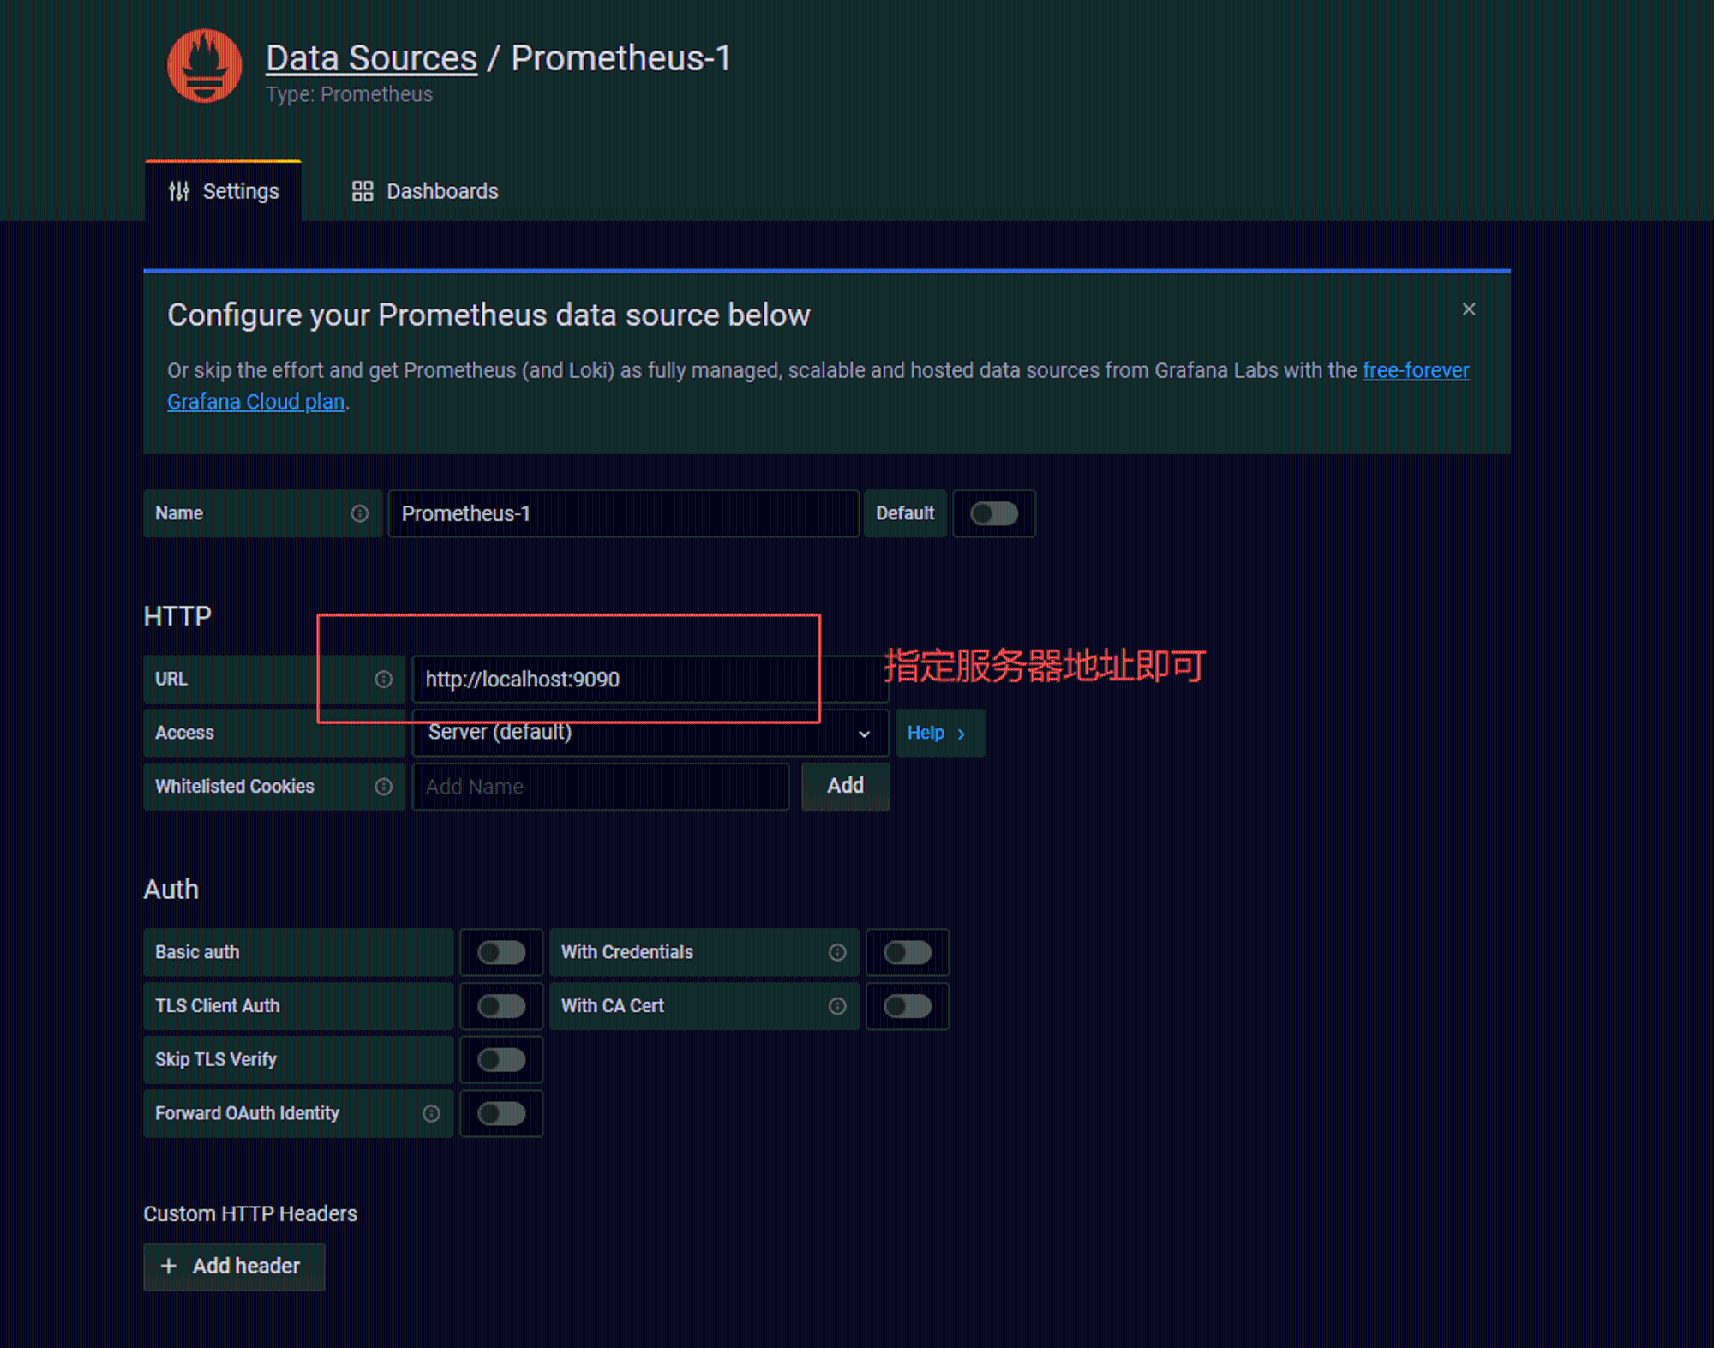Focus the Name field containing Prometheus-1

point(623,513)
